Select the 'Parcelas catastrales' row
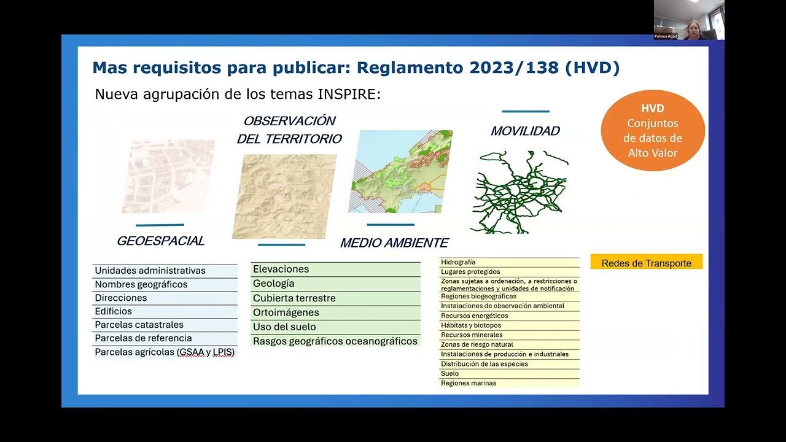 pos(165,325)
